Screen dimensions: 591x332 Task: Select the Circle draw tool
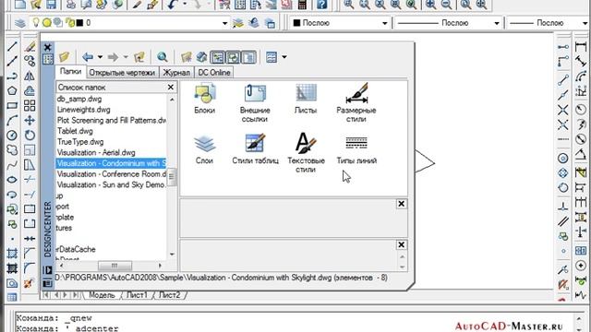12,136
